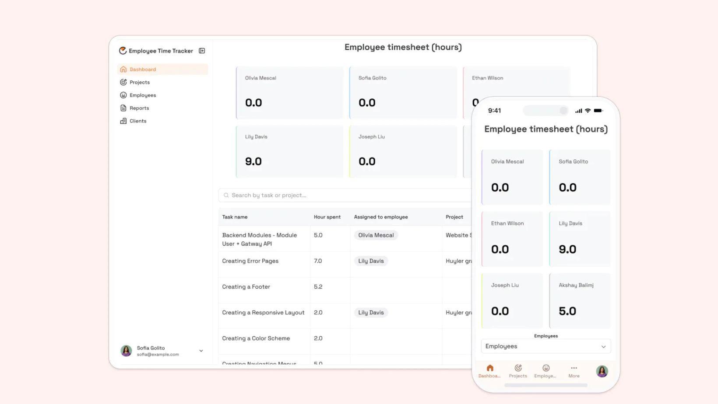The height and width of the screenshot is (404, 718).
Task: Tap the signal strength icon in phone status bar
Action: [x=579, y=111]
